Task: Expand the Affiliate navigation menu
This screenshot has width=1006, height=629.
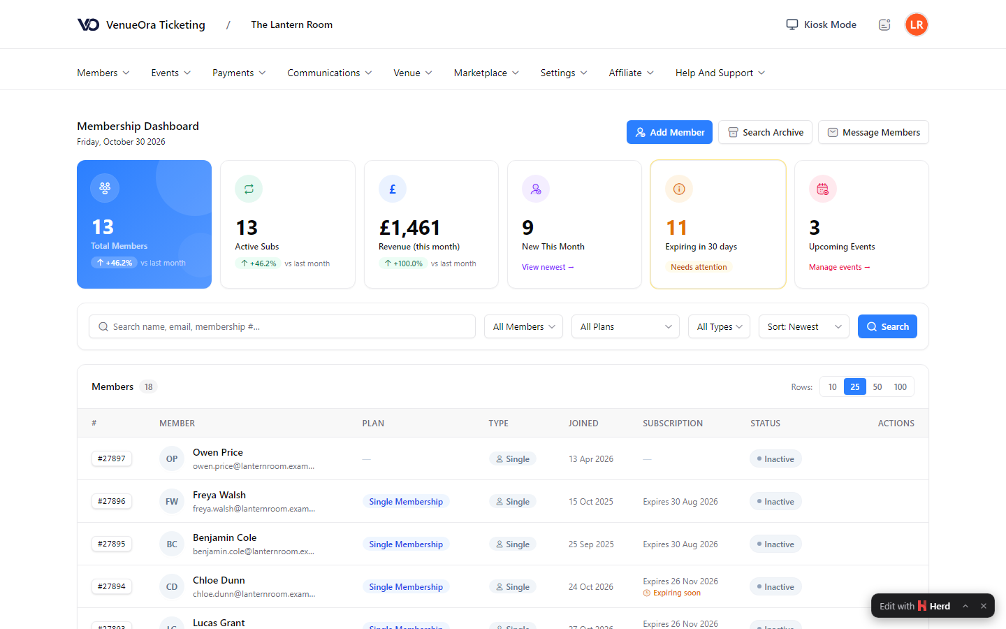Action: point(632,73)
